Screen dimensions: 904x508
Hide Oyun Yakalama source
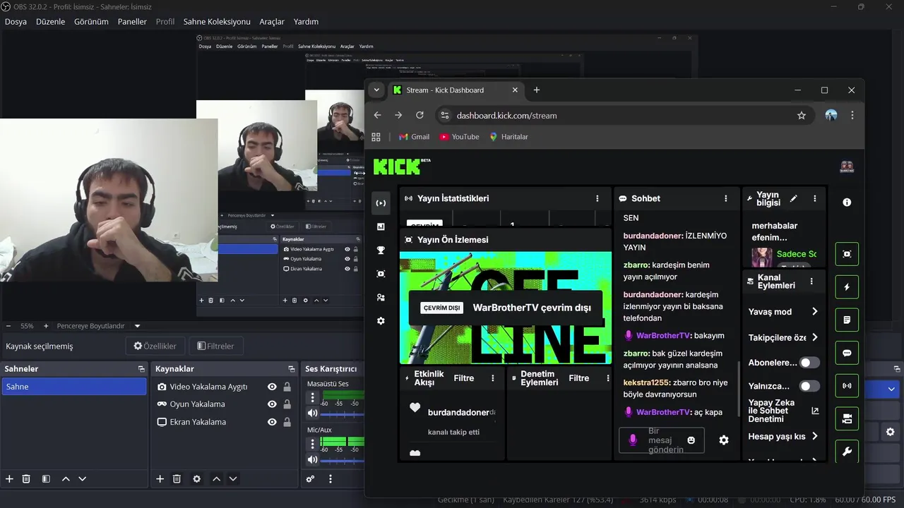click(x=272, y=404)
